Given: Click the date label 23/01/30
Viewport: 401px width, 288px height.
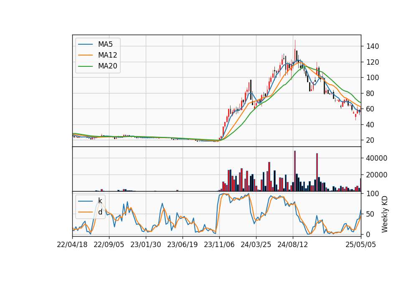Looking at the screenshot, I should click(146, 245).
